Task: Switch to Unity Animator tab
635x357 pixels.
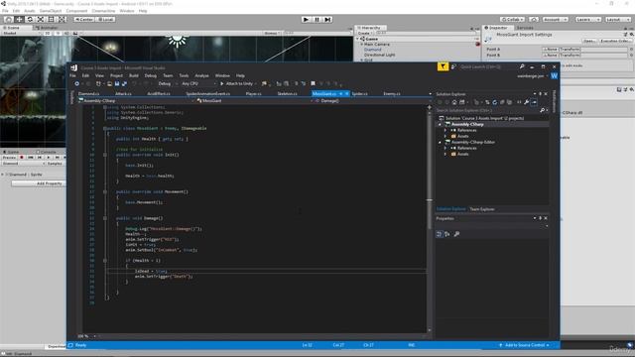Action: 48,28
